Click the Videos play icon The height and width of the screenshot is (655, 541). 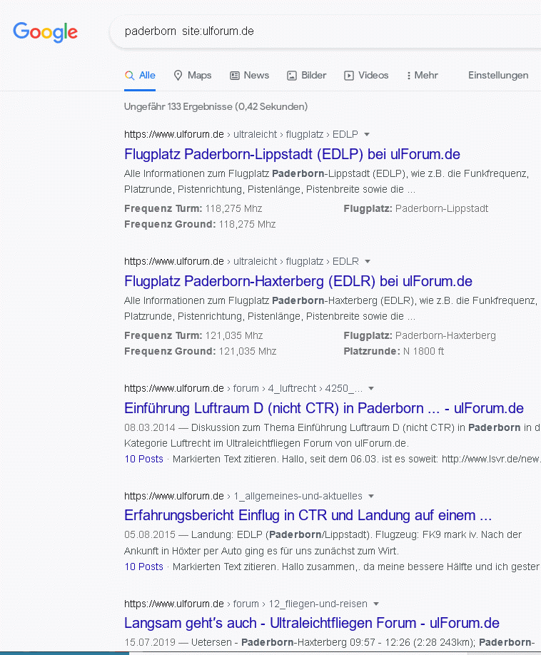click(x=349, y=76)
